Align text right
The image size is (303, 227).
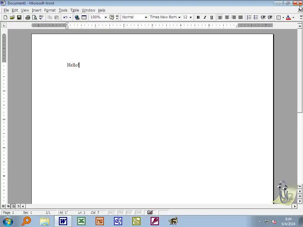(x=234, y=17)
